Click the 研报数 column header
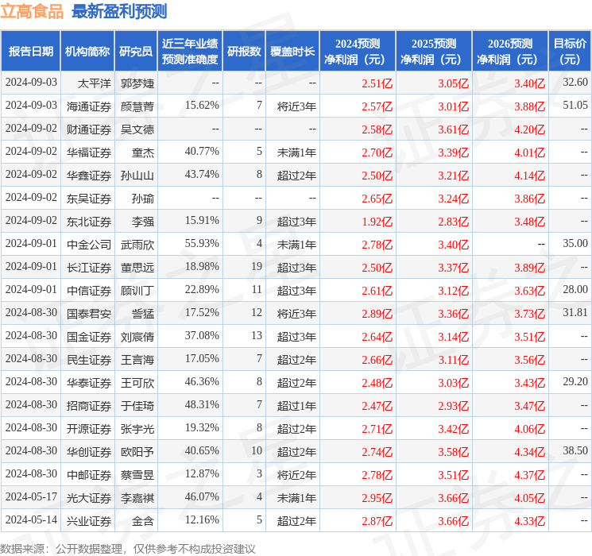 pos(244,52)
